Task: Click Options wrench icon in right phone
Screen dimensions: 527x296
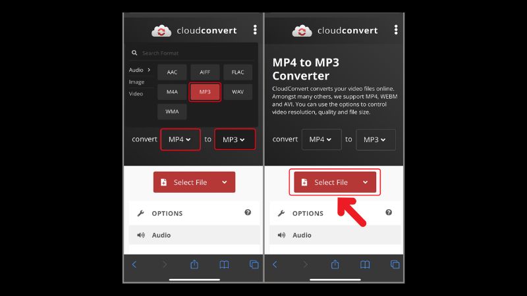Action: [281, 213]
